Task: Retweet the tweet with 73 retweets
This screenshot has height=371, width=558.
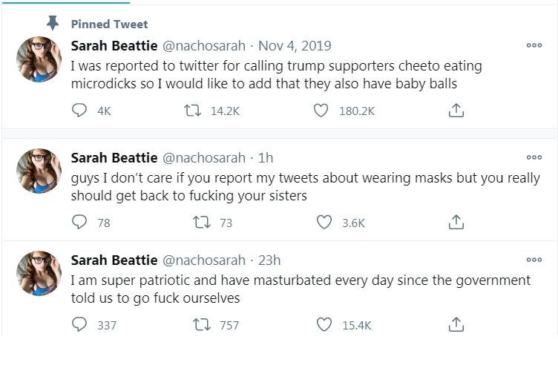Action: [x=200, y=222]
